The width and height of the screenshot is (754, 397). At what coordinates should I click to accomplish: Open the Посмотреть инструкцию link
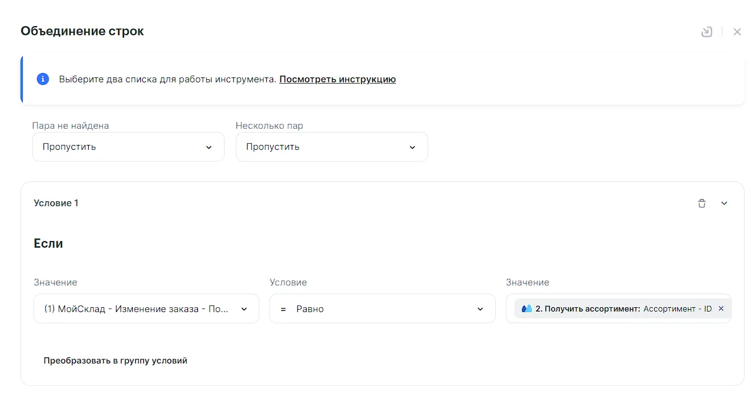[x=337, y=79]
